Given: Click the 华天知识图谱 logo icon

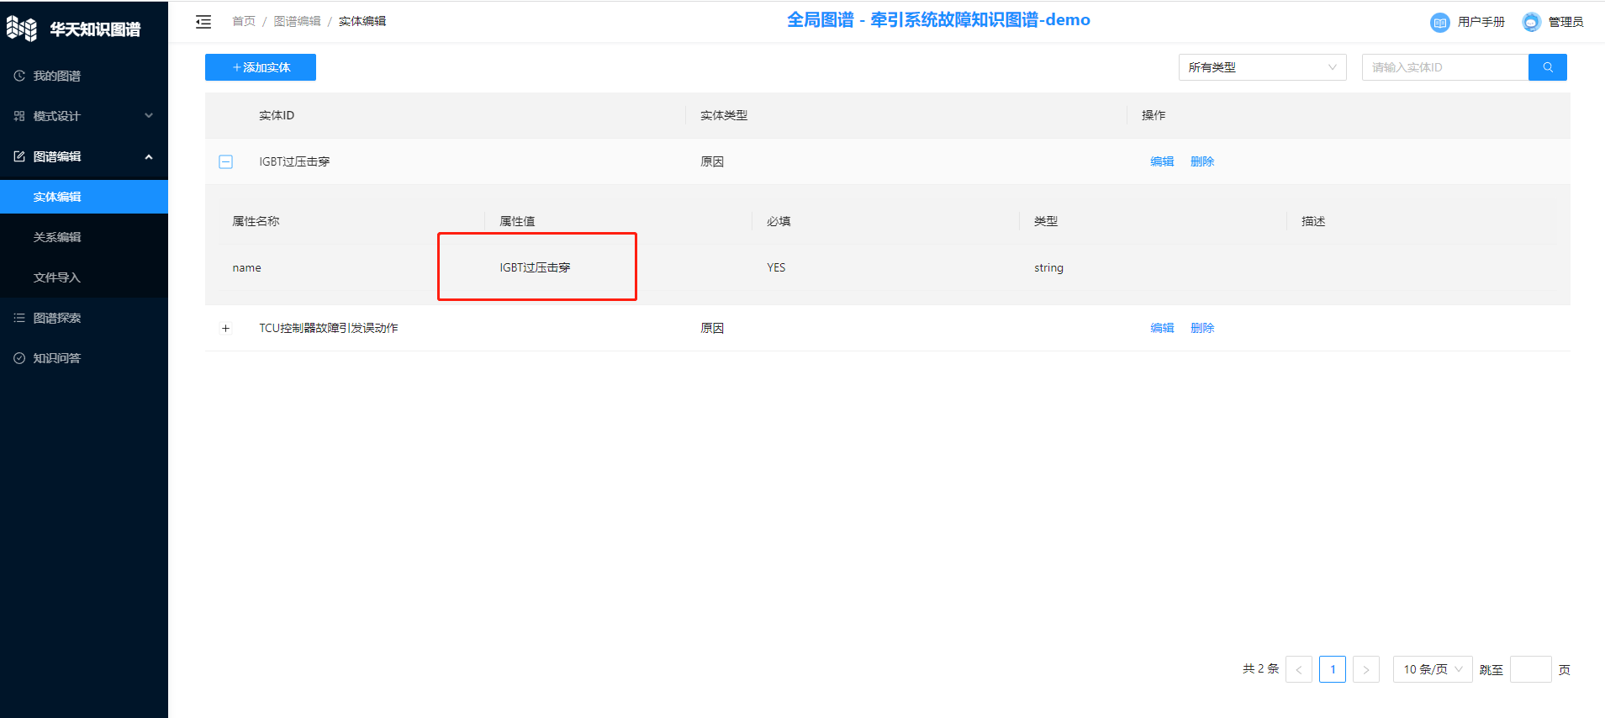Looking at the screenshot, I should 22,29.
